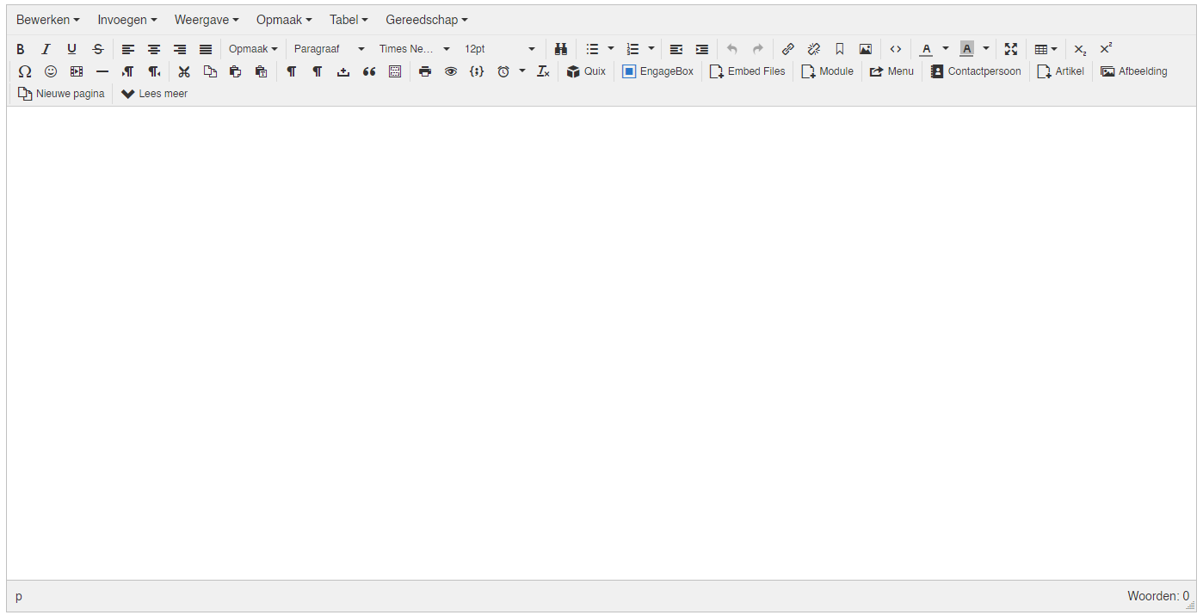
Task: Open the 12pt font size dropdown
Action: click(x=500, y=49)
